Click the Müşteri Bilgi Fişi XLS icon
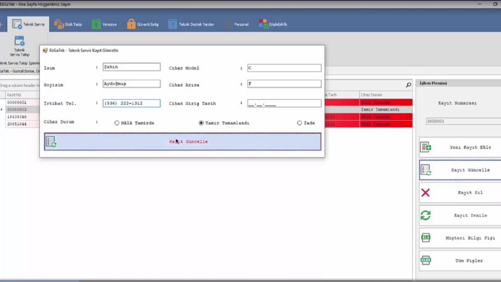 pos(426,238)
